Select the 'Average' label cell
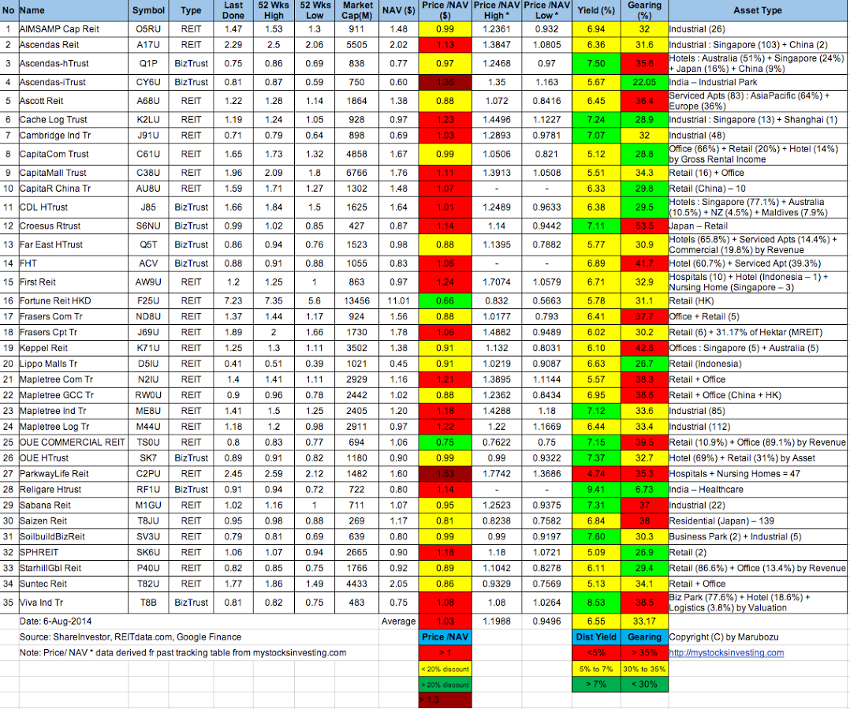 click(x=398, y=621)
